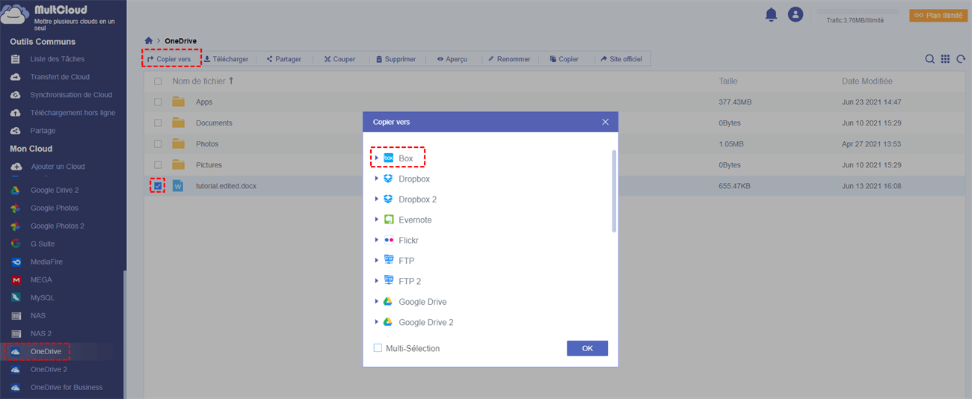Open Transfert de Cloud
Image resolution: width=972 pixels, height=399 pixels.
[60, 77]
